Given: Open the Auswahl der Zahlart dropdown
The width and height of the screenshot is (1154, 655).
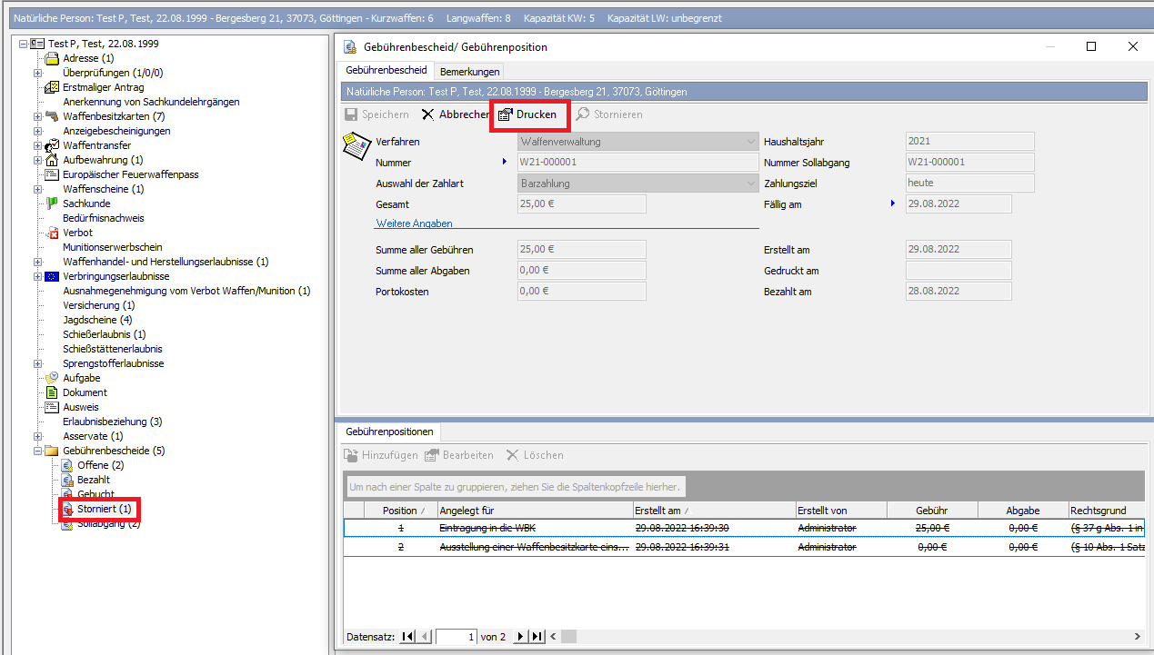Looking at the screenshot, I should pyautogui.click(x=750, y=184).
